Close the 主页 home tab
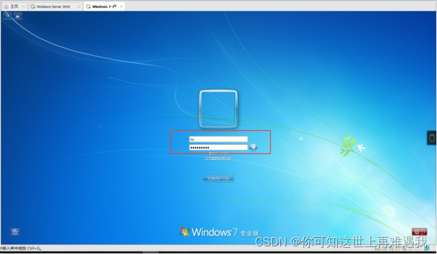Screen dimensions: 437x254 click(23, 6)
